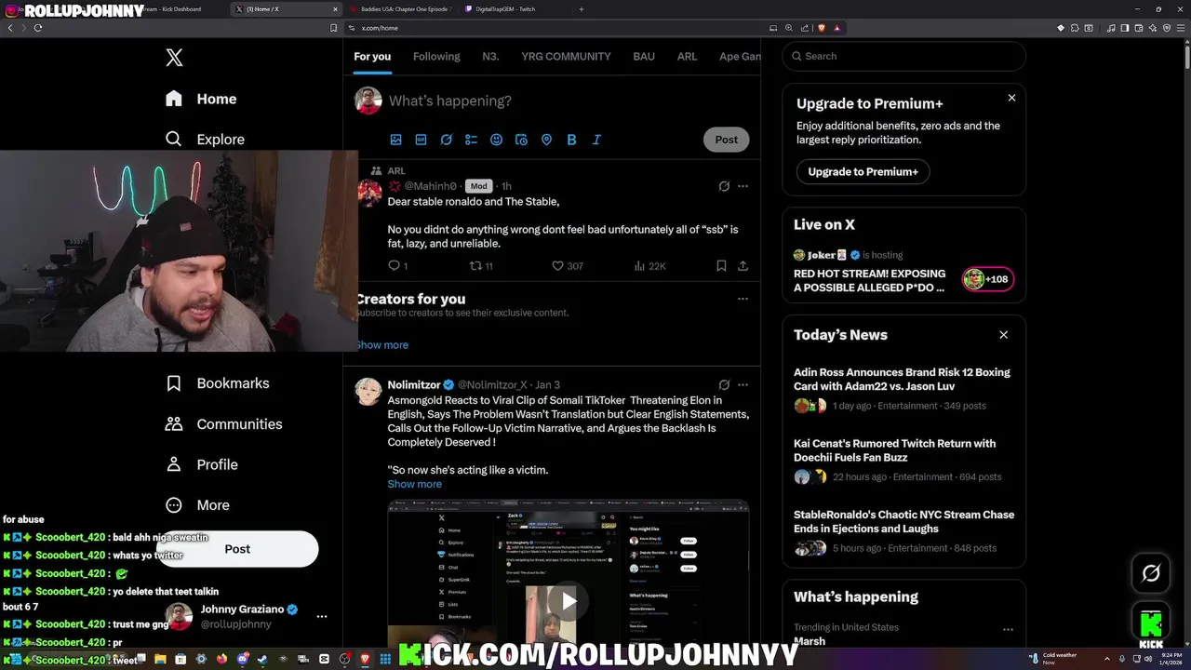Click the X Search box

(x=903, y=56)
